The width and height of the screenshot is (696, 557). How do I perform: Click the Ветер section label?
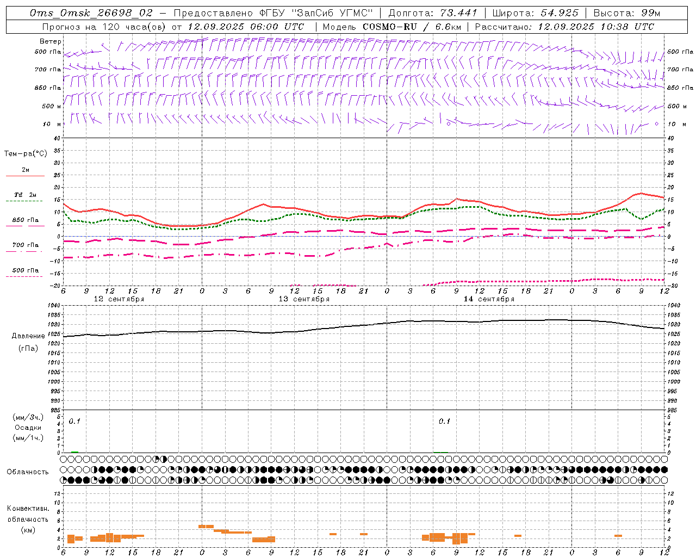tap(51, 41)
